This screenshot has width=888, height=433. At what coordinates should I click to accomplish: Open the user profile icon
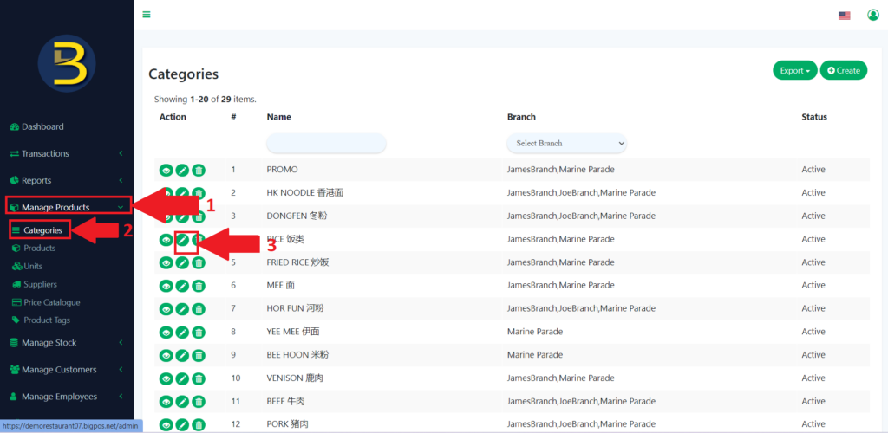[x=873, y=15]
